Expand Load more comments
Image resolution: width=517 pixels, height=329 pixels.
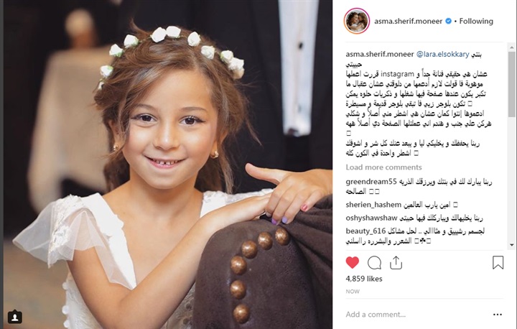coord(383,167)
